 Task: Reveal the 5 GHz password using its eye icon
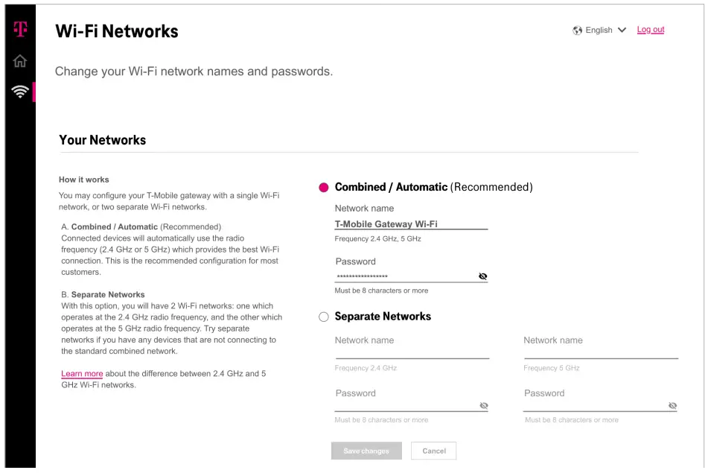point(672,406)
